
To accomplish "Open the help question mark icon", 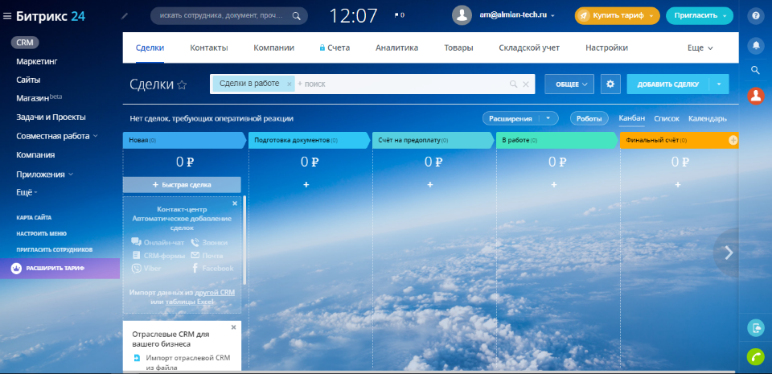I will coord(756,16).
